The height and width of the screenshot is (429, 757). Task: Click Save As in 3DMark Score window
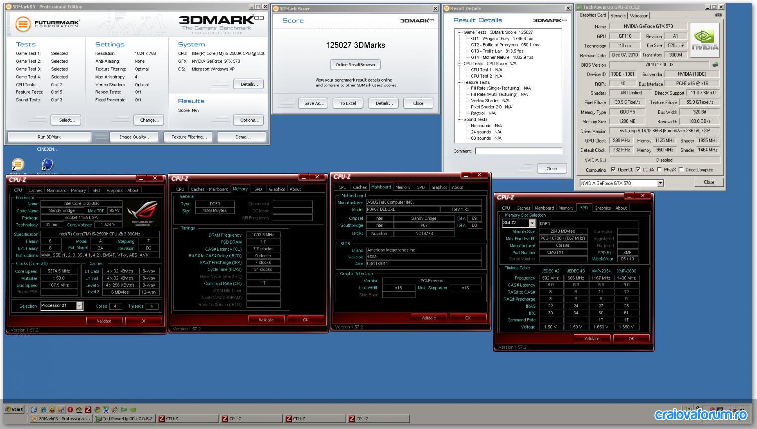(314, 103)
